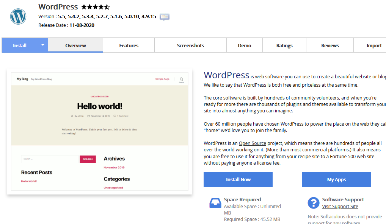
Task: Click the star rating beside WordPress title
Action: coord(96,7)
